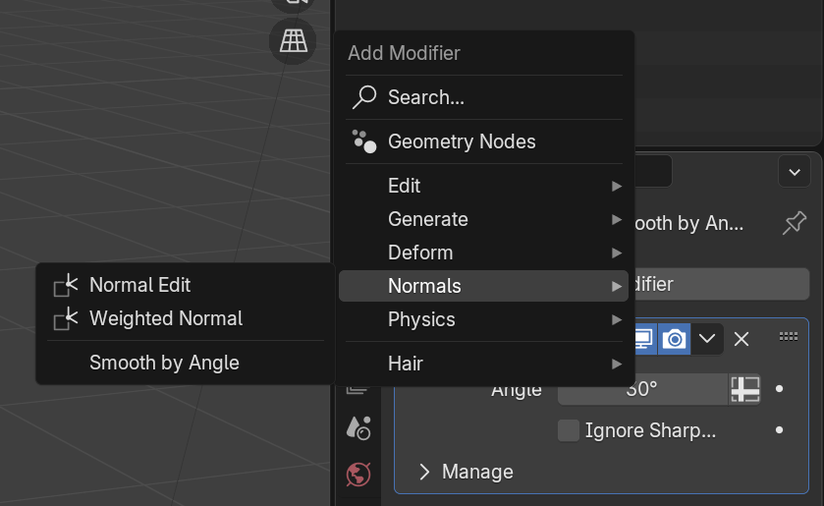Add the Weighted Normal modifier
Screen dimensions: 824x506
185,318
